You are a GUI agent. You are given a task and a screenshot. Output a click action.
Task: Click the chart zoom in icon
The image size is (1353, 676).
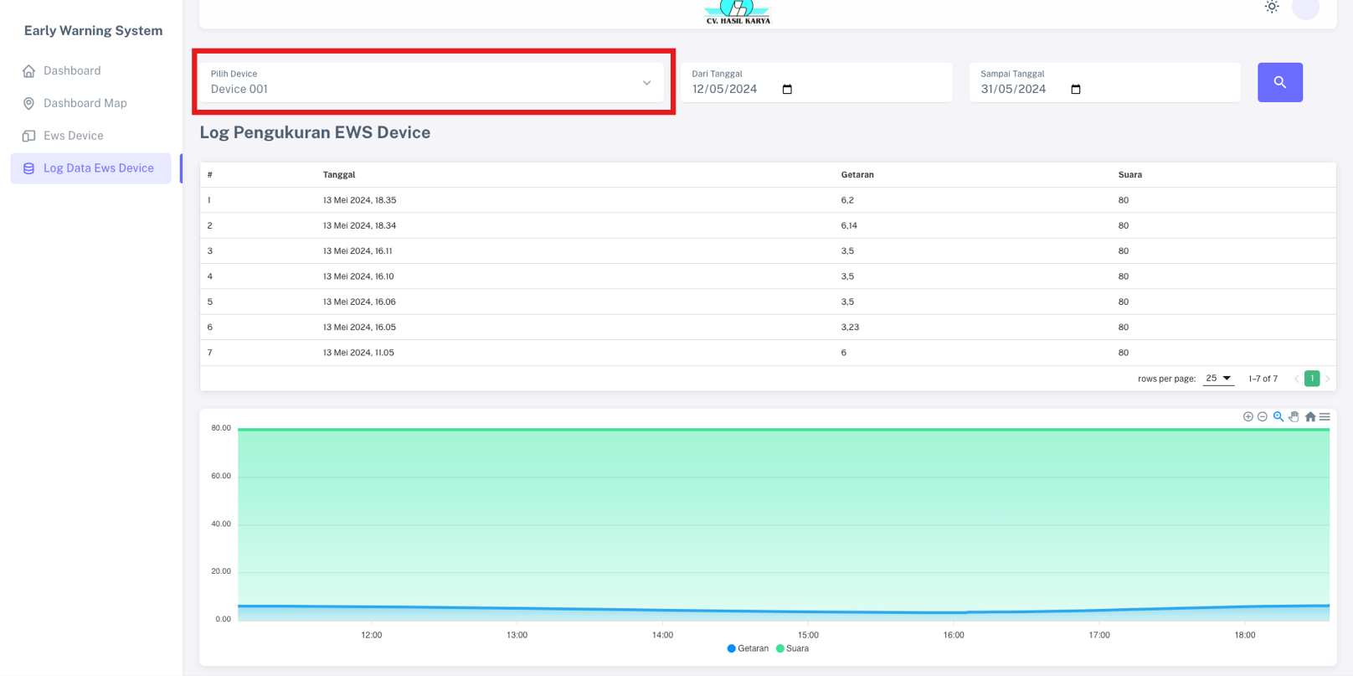1248,416
